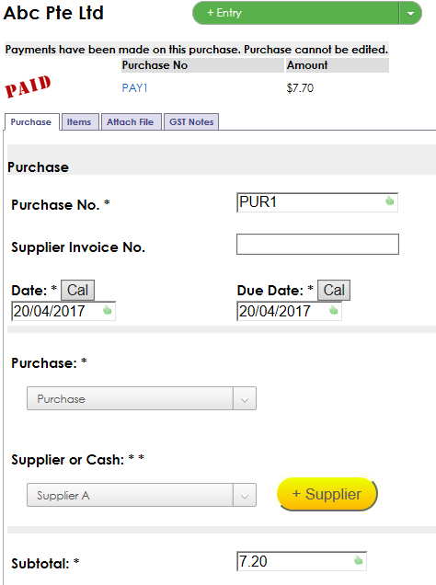Switch to the Items tab
The height and width of the screenshot is (585, 436).
pyautogui.click(x=79, y=122)
